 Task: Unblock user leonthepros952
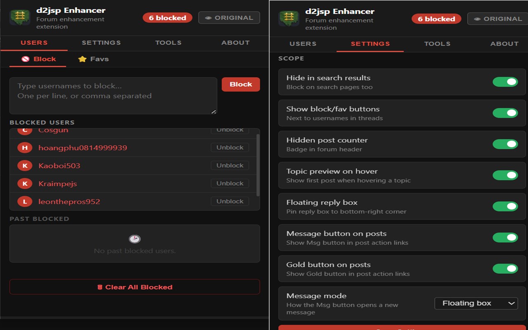point(230,201)
